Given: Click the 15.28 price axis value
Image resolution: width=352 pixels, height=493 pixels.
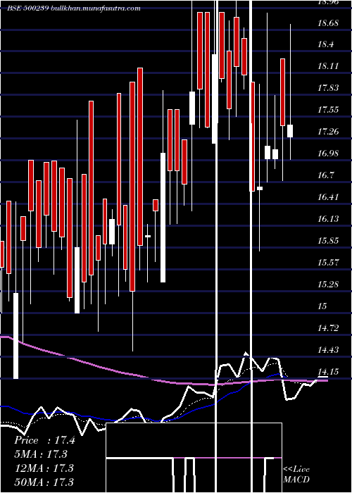Looking at the screenshot, I should coord(328,285).
